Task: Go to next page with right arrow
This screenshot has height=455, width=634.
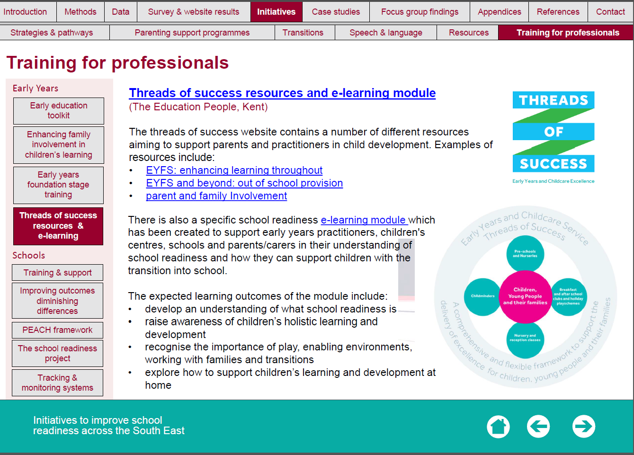Action: [583, 427]
